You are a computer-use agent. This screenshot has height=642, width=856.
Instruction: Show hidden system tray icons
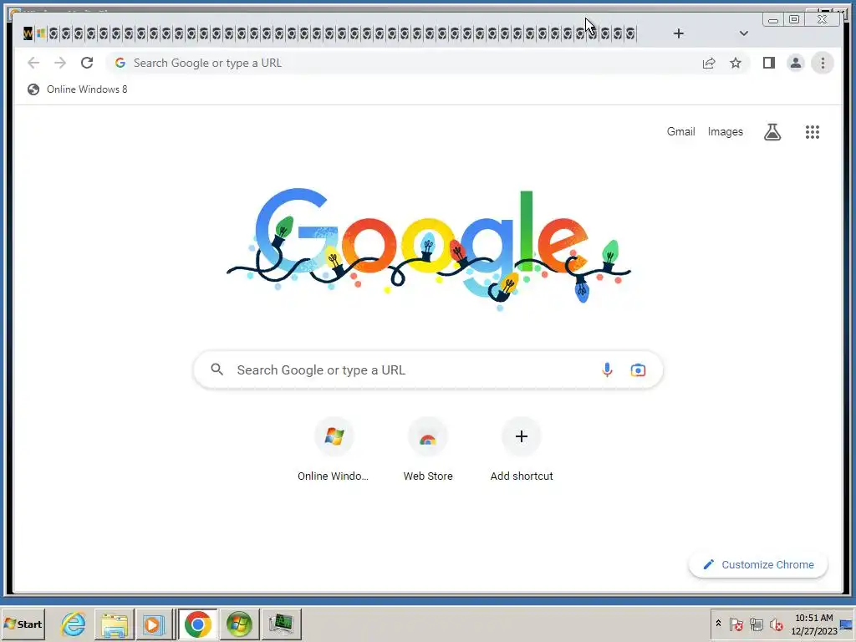718,624
